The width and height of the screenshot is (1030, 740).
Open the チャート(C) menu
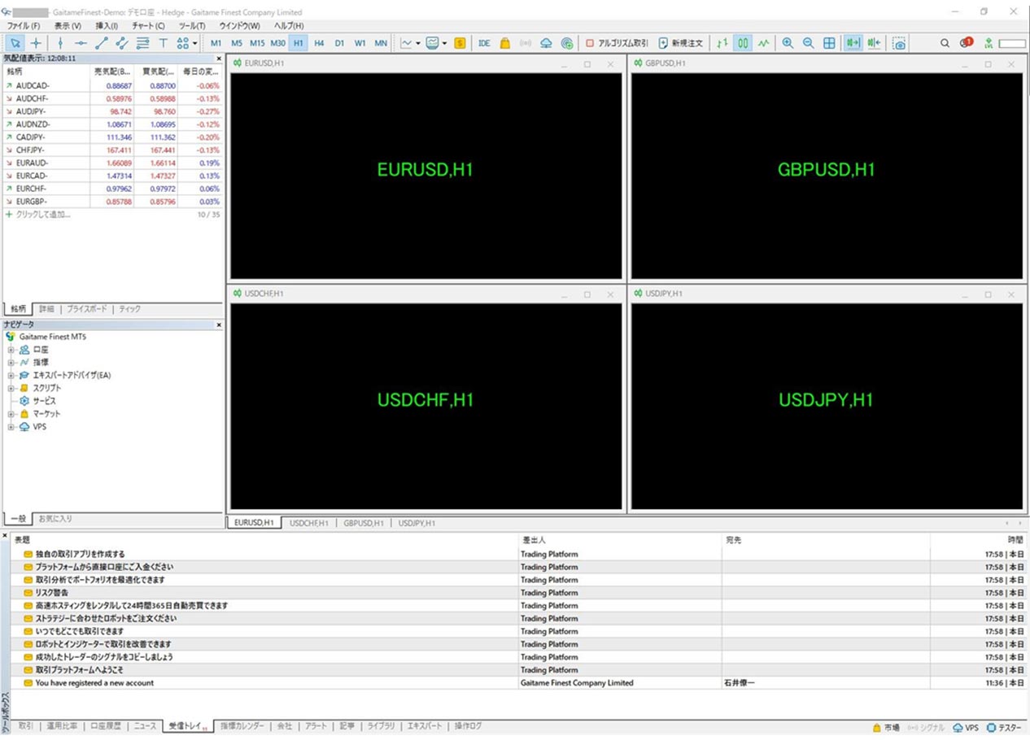click(x=148, y=26)
